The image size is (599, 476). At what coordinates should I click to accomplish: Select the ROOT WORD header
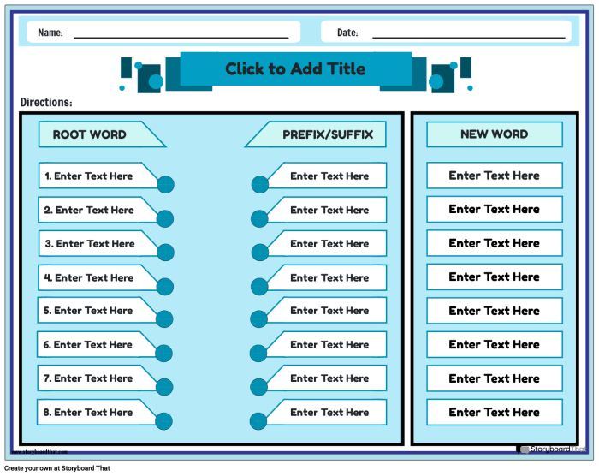click(102, 134)
